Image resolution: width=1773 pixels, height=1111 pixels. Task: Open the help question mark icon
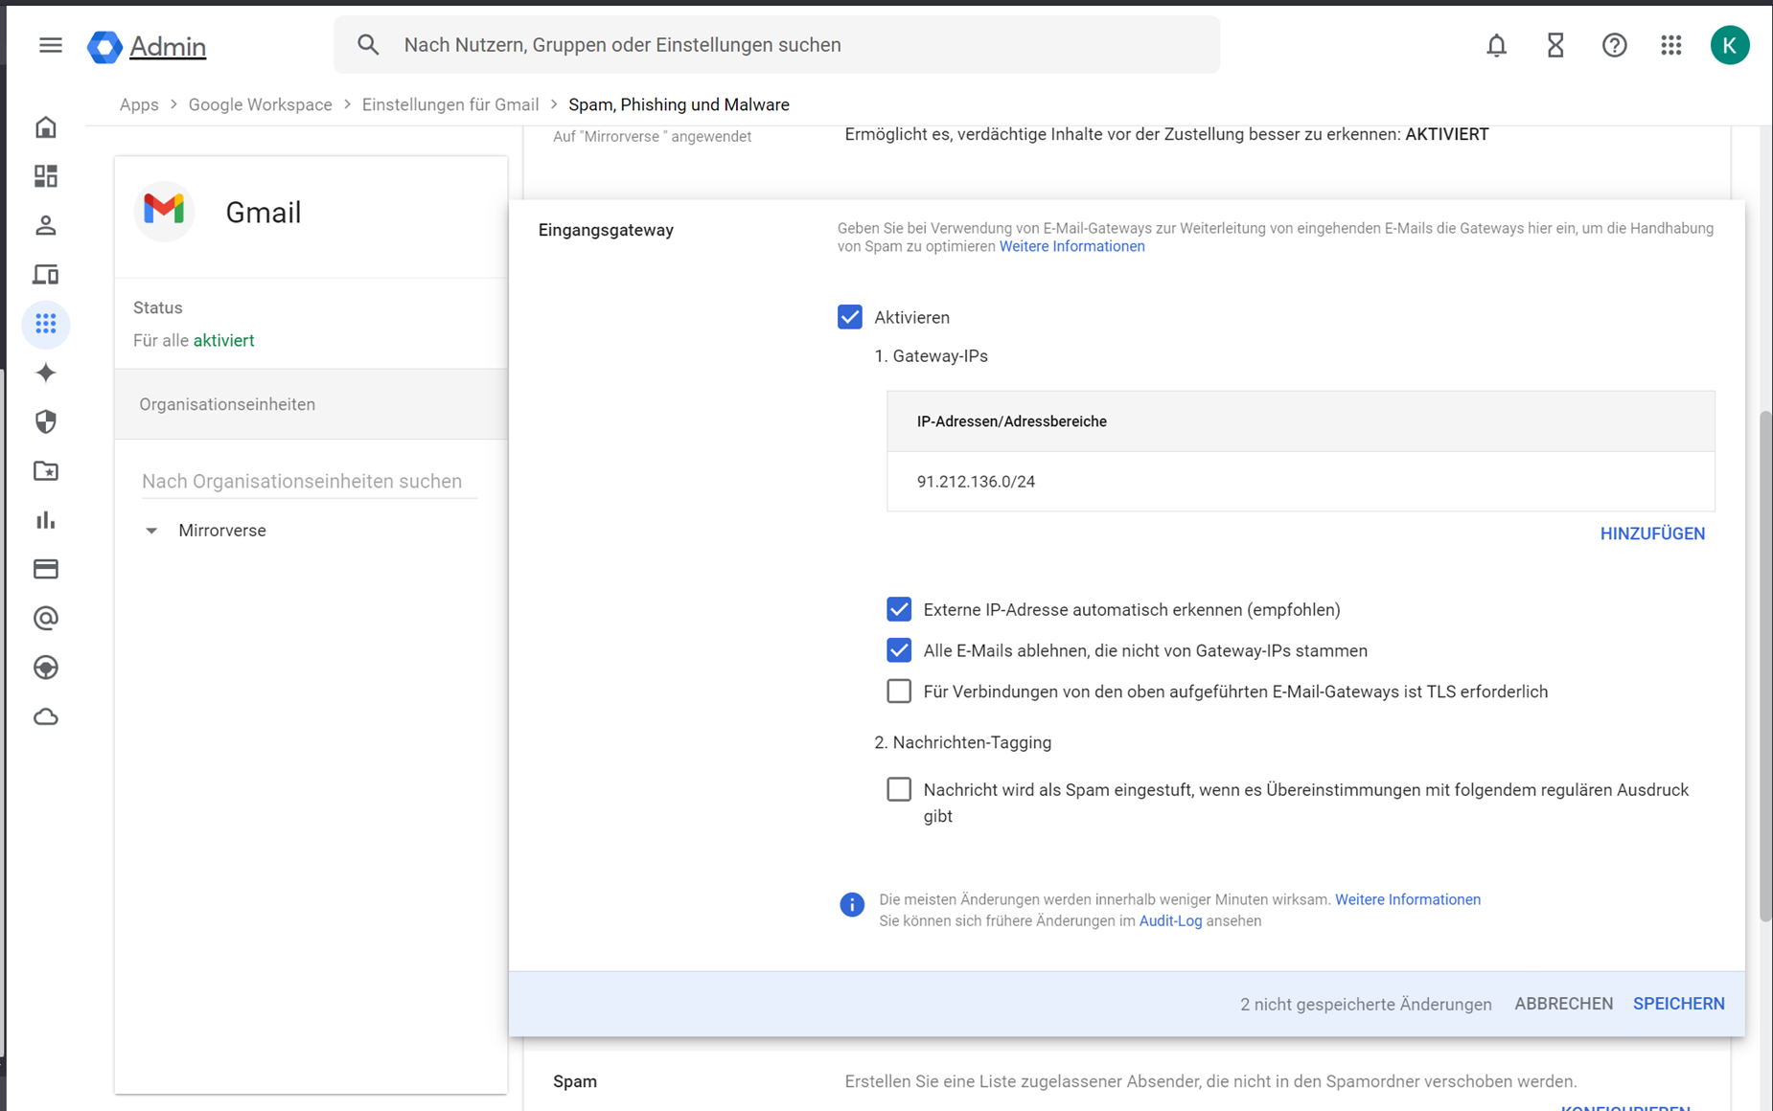tap(1614, 45)
